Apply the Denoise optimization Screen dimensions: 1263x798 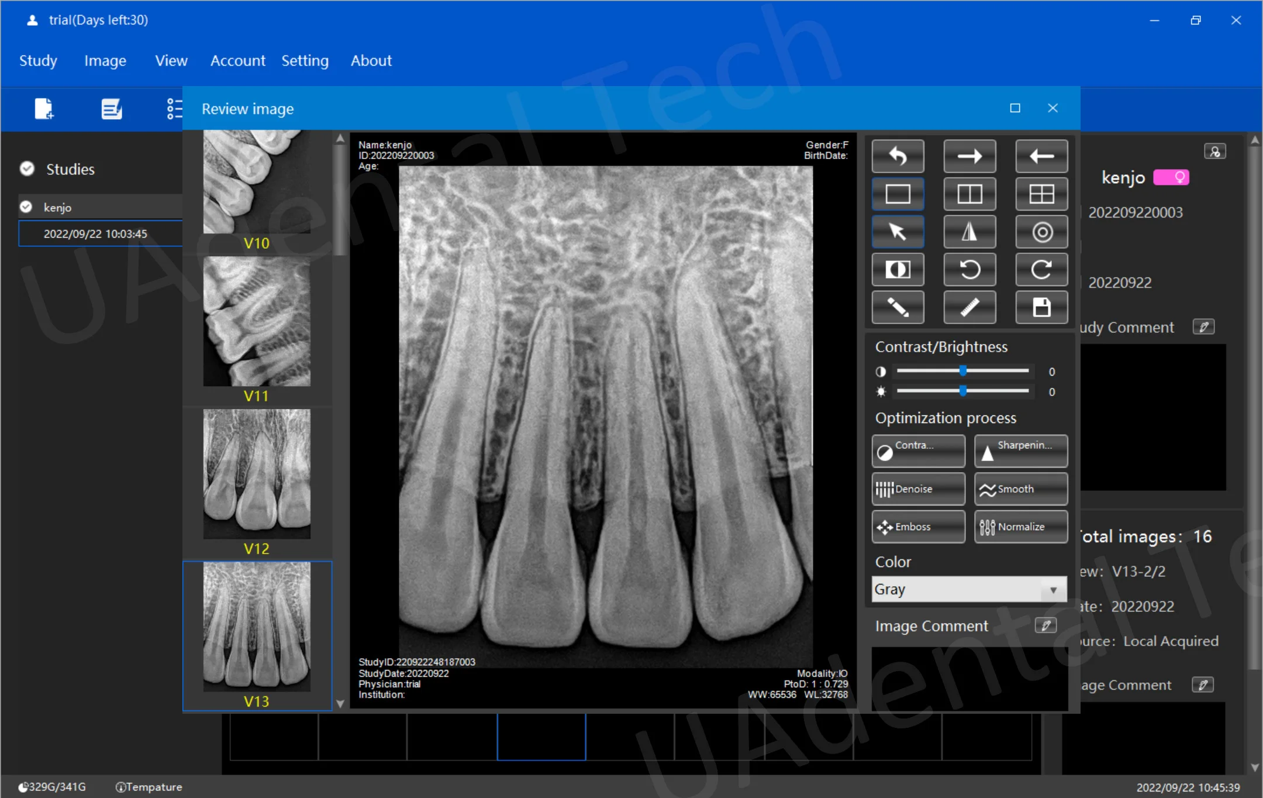[x=918, y=489]
